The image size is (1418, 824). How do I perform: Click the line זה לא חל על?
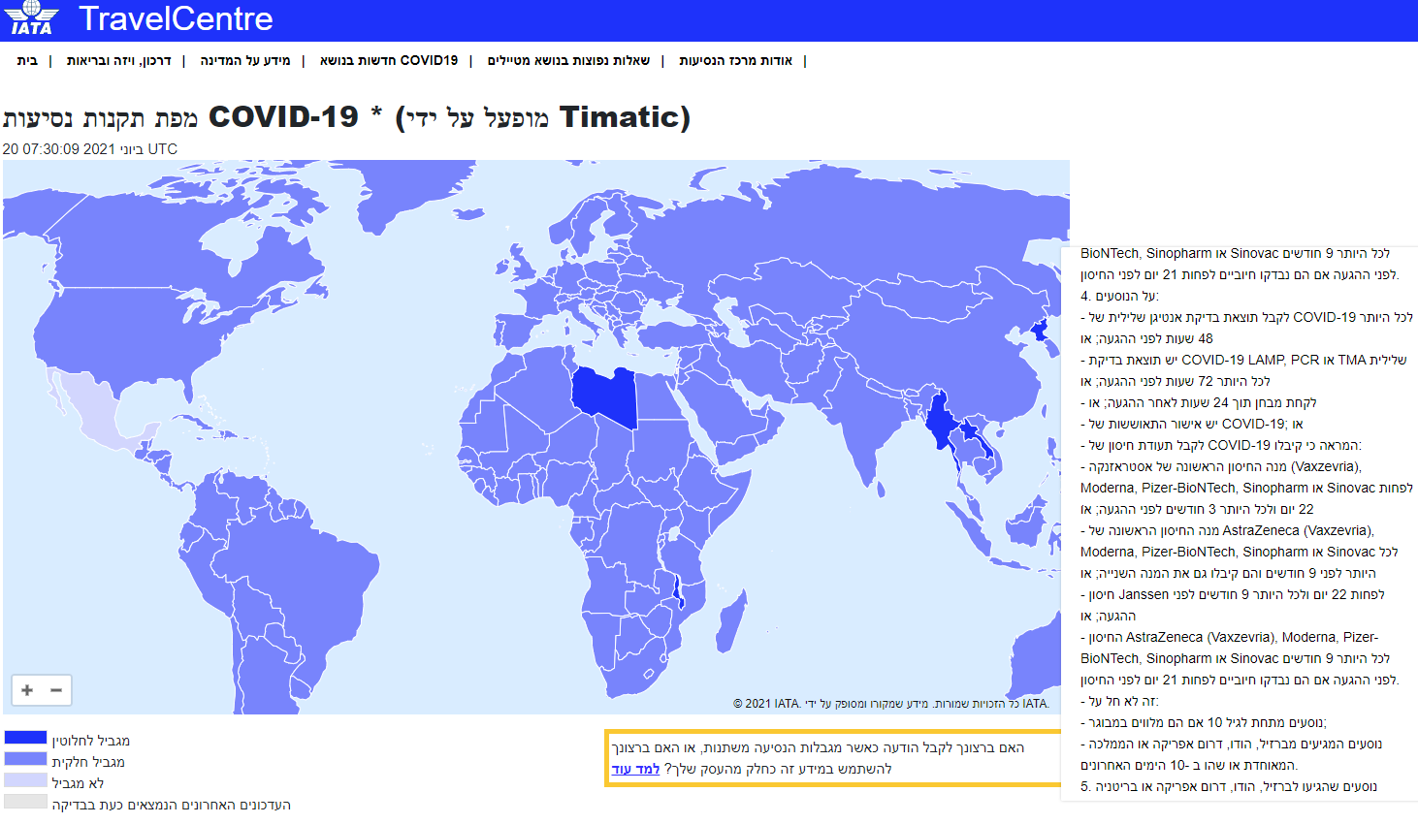click(1119, 701)
